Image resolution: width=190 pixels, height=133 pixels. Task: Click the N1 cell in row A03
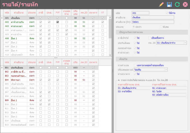(84, 26)
